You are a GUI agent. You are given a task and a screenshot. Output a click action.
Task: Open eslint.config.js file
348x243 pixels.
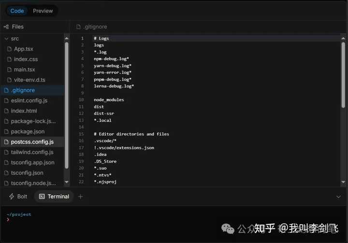point(29,100)
